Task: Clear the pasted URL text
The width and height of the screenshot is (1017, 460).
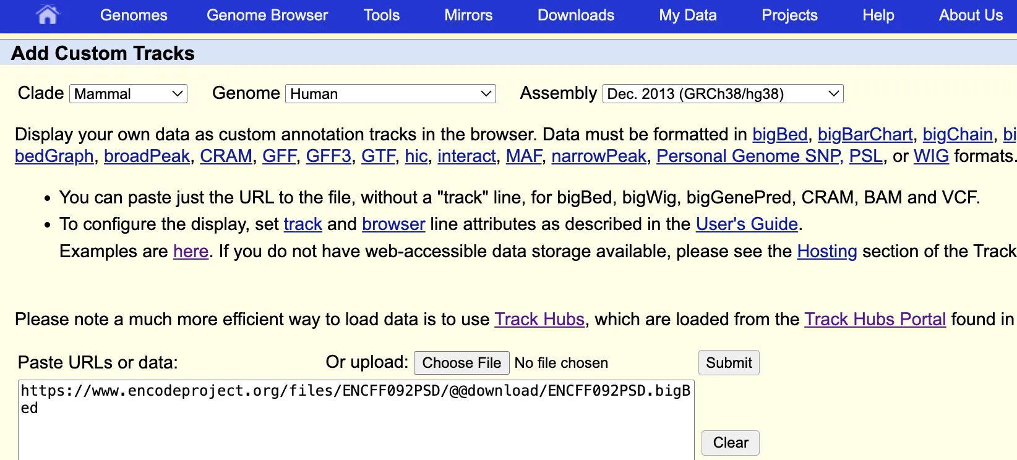Action: tap(730, 443)
